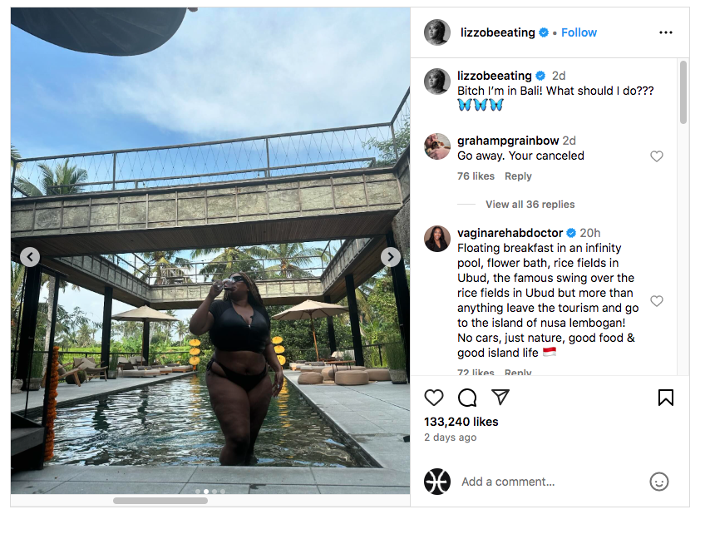
Task: Click the horizontal scrollbar below the photo
Action: coord(160,501)
